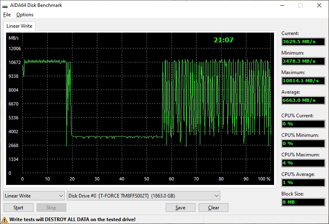This screenshot has height=224, width=329.
Task: Open the Disk Drive #0 T-FORCE dropdown
Action: point(143,196)
